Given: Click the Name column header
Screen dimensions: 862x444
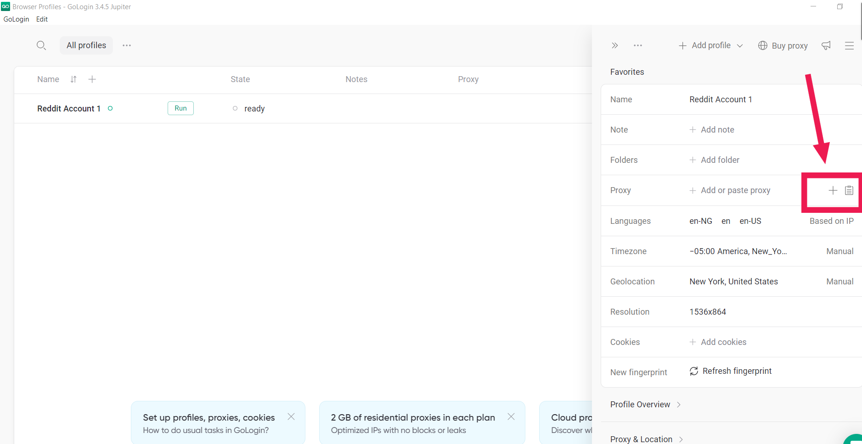Looking at the screenshot, I should pos(48,79).
